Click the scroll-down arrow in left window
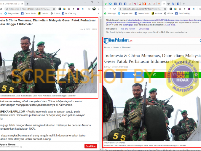The height and width of the screenshot is (151, 201). click(100, 149)
